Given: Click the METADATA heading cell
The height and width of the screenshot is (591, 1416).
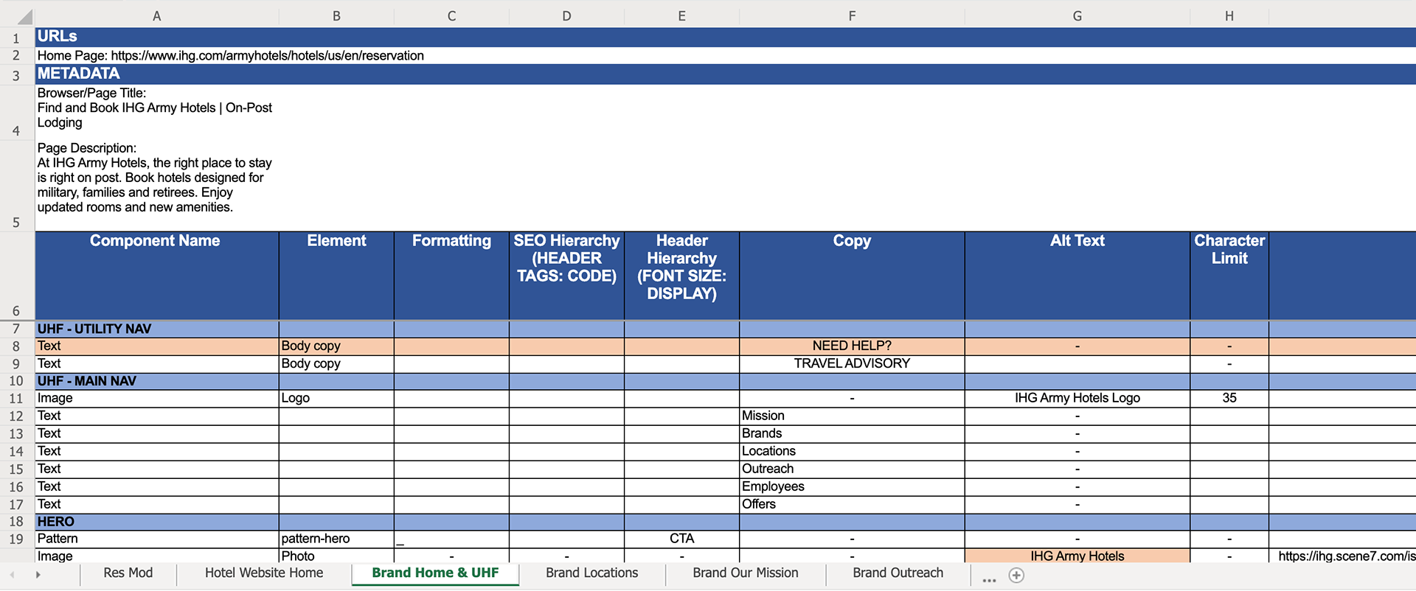Looking at the screenshot, I should click(x=156, y=74).
